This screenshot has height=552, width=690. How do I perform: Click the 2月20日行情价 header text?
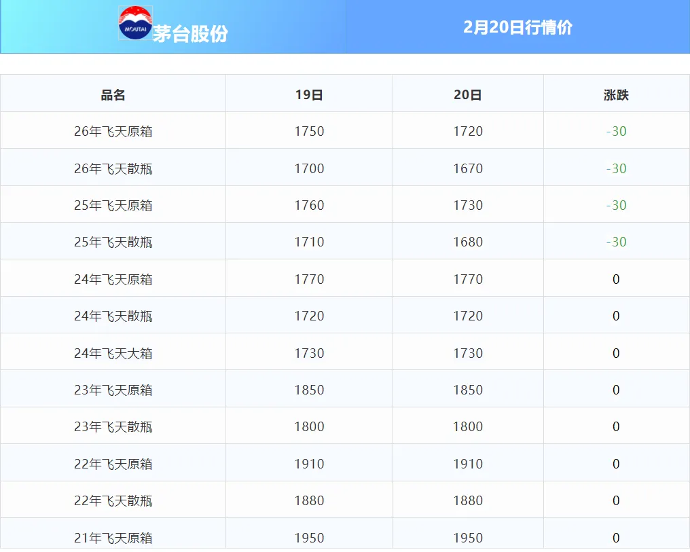[x=517, y=27]
